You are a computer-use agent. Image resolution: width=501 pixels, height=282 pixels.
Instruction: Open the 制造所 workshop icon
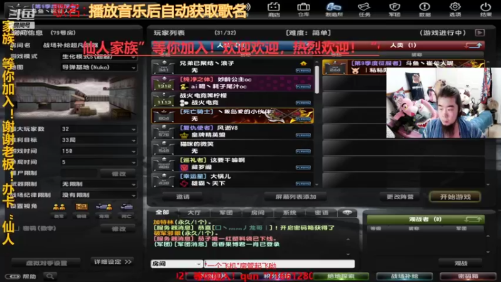pos(334,9)
